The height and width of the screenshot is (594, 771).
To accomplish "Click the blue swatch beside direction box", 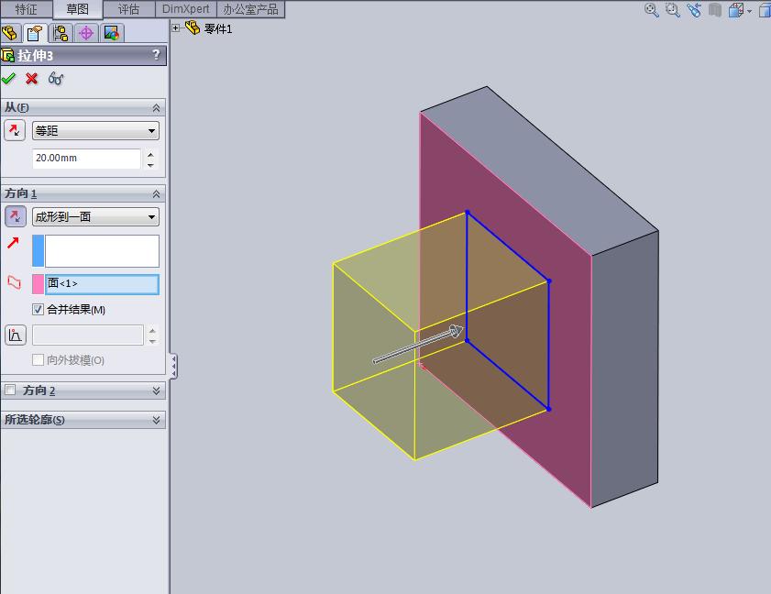I will [x=38, y=251].
